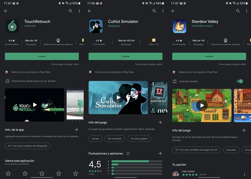Select the Cartas tag chip
This screenshot has width=251, height=179.
coord(95,139)
